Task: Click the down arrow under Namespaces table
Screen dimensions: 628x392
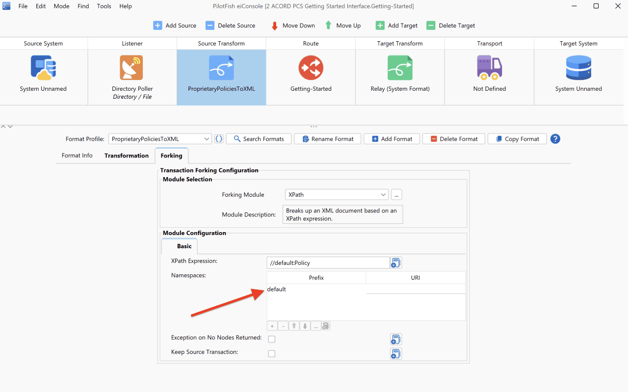Action: point(305,326)
